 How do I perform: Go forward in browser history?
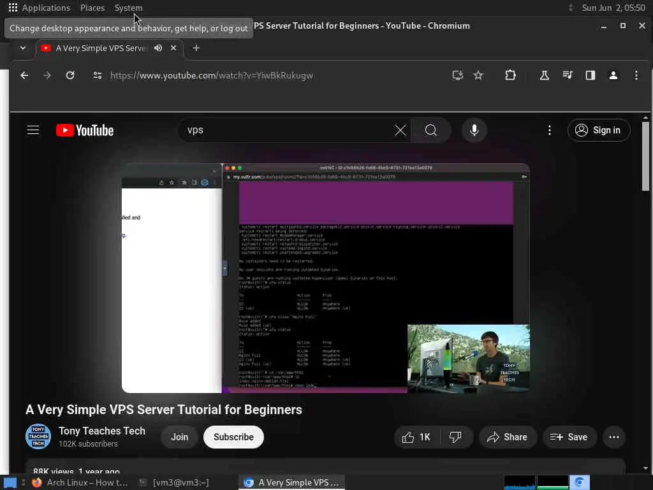coord(47,75)
